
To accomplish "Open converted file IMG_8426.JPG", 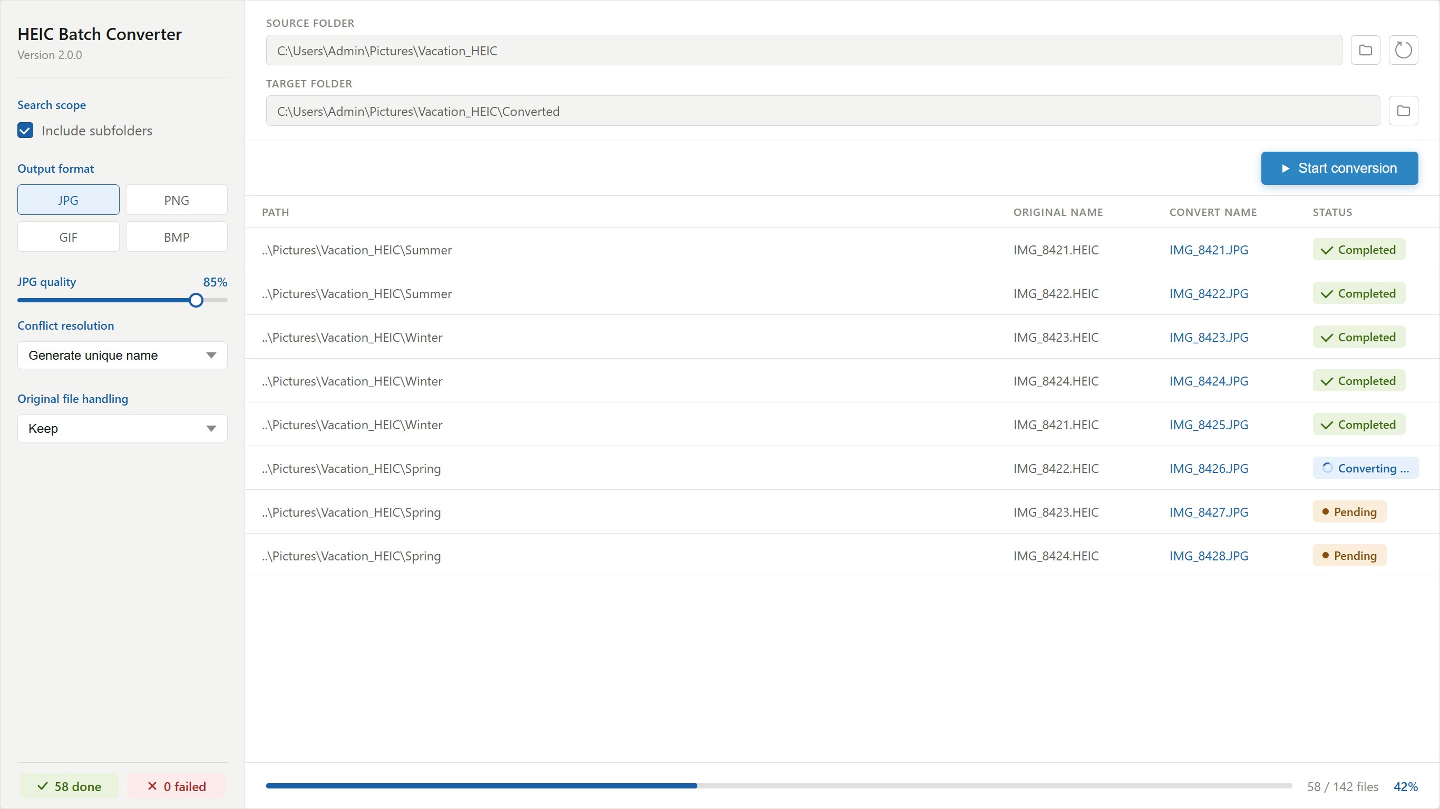I will pos(1209,468).
